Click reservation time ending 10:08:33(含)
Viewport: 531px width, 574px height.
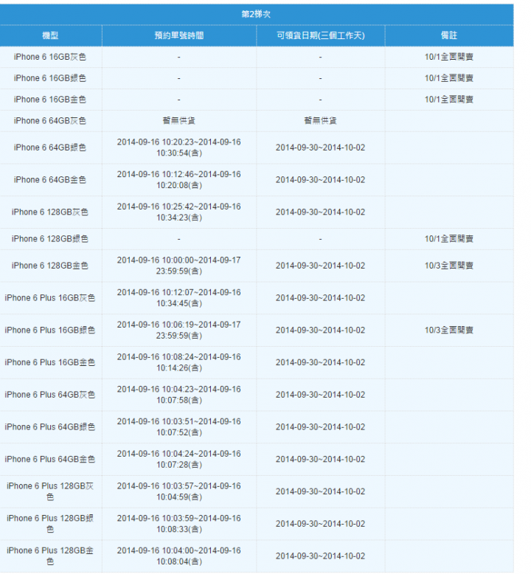pyautogui.click(x=179, y=524)
